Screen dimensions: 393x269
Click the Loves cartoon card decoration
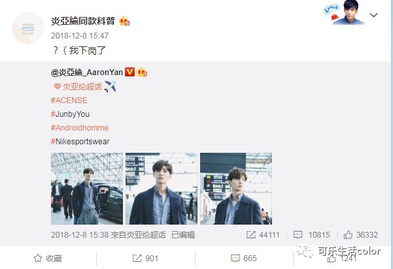(x=344, y=12)
